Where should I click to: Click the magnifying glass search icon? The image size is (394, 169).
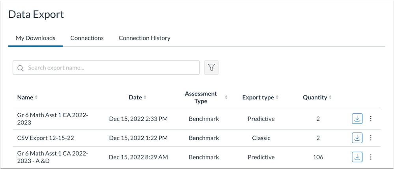[x=21, y=68]
